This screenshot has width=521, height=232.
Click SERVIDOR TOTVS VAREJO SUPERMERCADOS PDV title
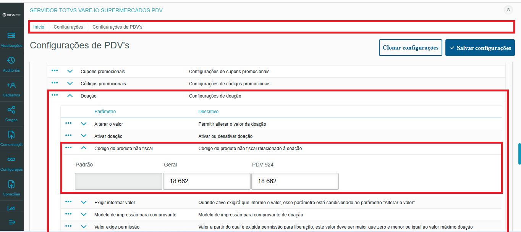(96, 10)
